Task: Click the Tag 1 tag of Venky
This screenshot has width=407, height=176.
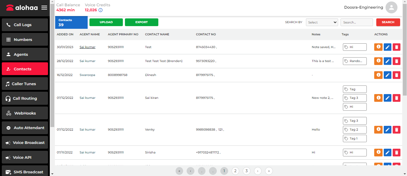Action: pos(355,138)
